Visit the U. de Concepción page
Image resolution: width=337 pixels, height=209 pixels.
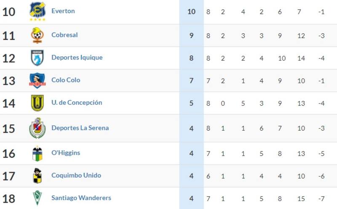77,103
